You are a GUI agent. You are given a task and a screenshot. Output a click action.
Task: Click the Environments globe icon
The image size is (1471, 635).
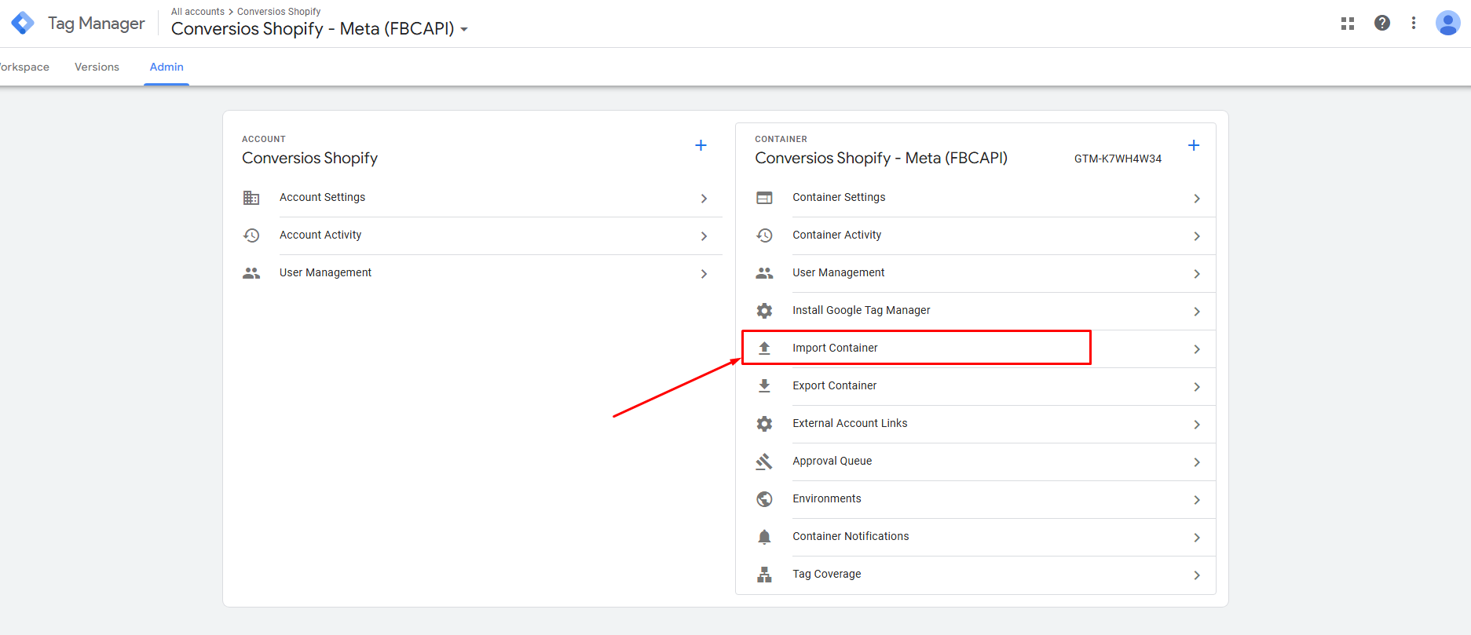pyautogui.click(x=764, y=499)
